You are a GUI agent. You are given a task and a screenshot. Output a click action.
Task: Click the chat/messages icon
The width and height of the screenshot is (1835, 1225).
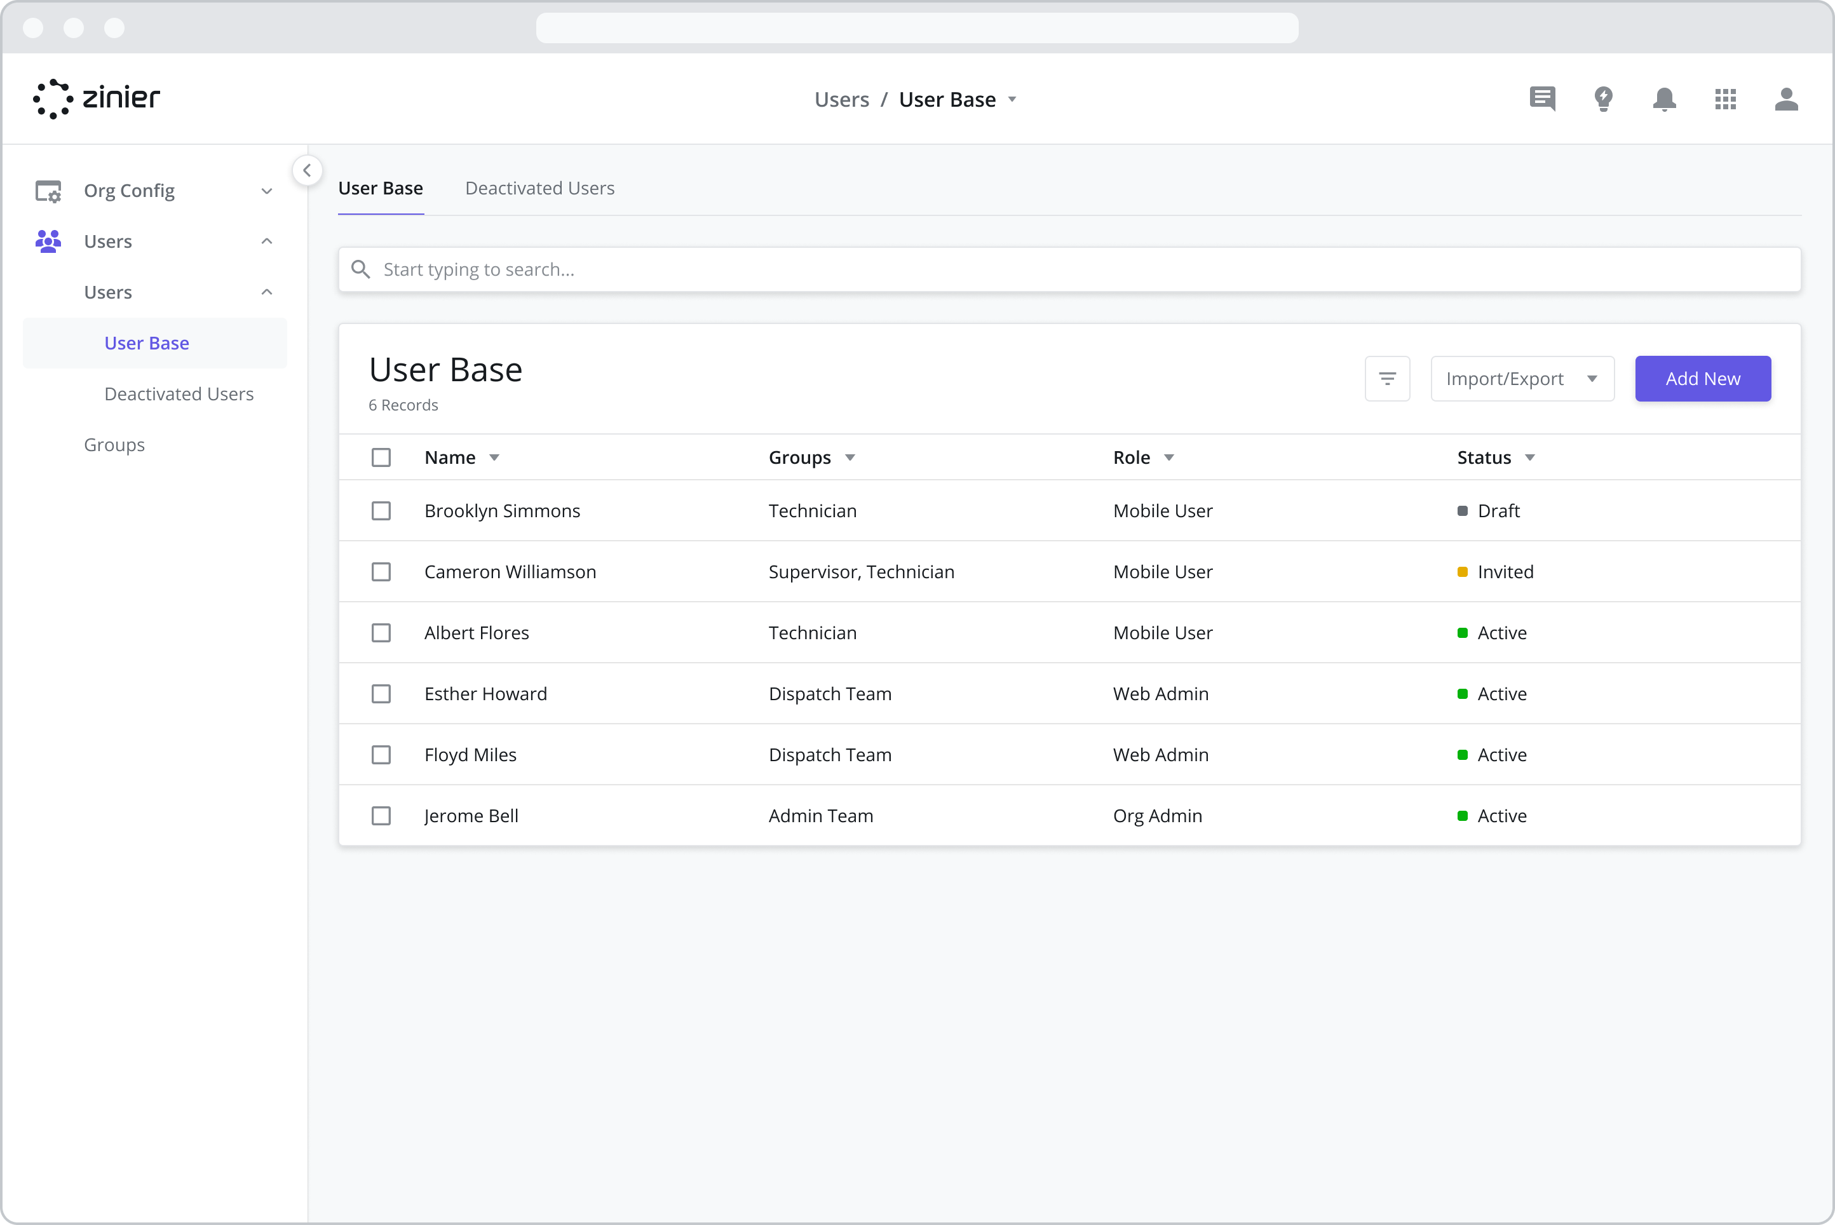[x=1542, y=98]
